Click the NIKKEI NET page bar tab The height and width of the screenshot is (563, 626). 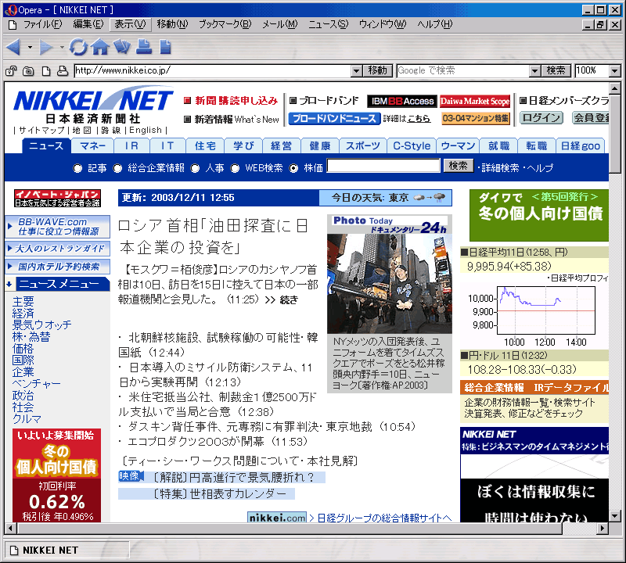[67, 550]
